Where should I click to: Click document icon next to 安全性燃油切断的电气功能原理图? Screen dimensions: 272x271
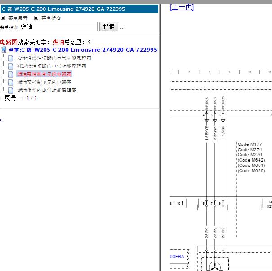11,58
